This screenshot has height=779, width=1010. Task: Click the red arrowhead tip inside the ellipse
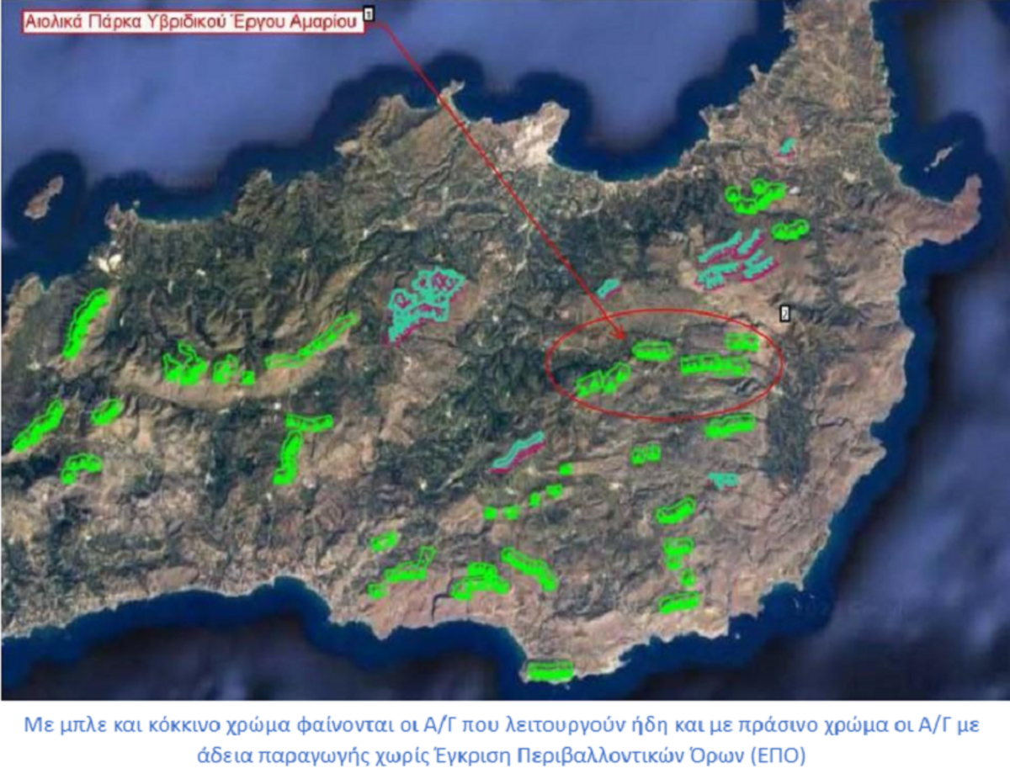coord(624,337)
